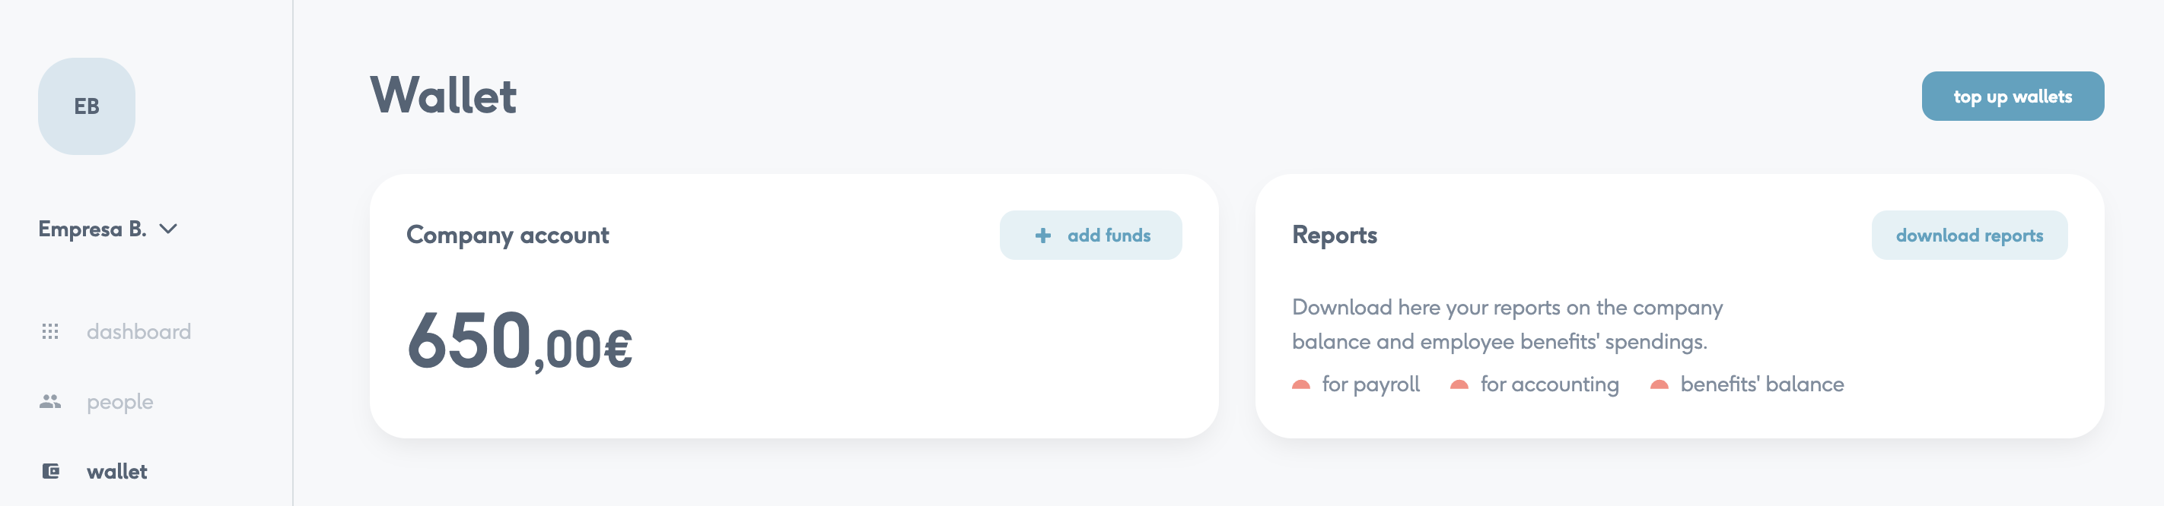Click the 650,00€ company balance amount
2164x506 pixels.
tap(519, 340)
